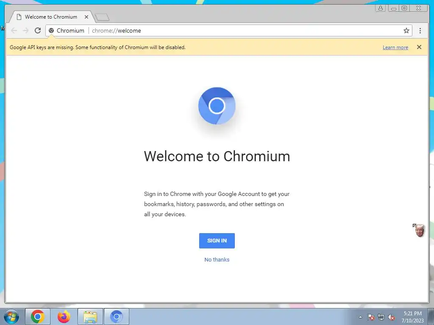Select the Chromium taskbar button
This screenshot has height=325, width=434.
pos(117,317)
